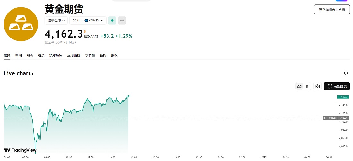Click the 期权 options tab

(114, 55)
